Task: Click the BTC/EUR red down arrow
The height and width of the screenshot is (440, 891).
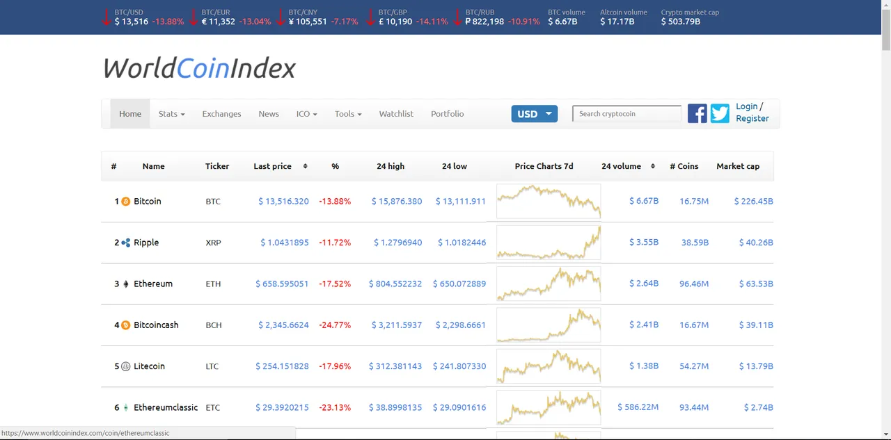Action: click(x=194, y=17)
